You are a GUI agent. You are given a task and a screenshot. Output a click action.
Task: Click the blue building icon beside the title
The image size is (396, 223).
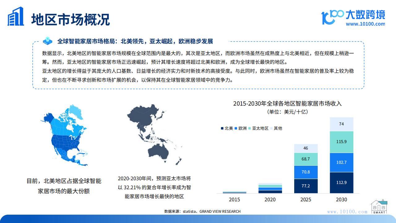click(x=16, y=16)
